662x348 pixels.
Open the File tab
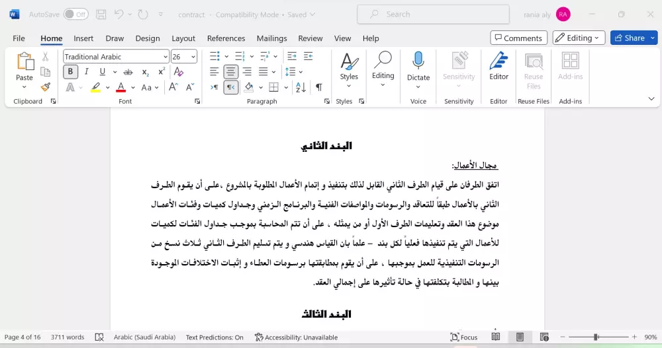pyautogui.click(x=19, y=38)
